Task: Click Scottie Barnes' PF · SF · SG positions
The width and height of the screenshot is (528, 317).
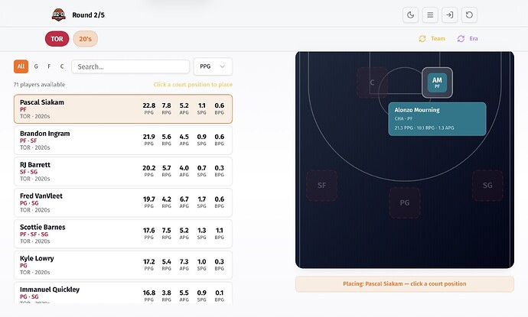Action: [x=34, y=235]
